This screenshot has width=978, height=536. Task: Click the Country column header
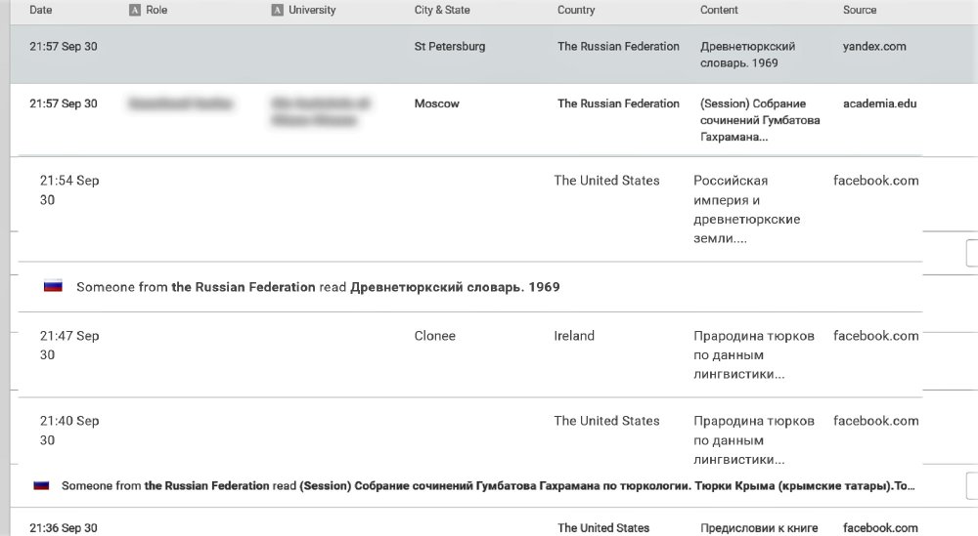576,11
